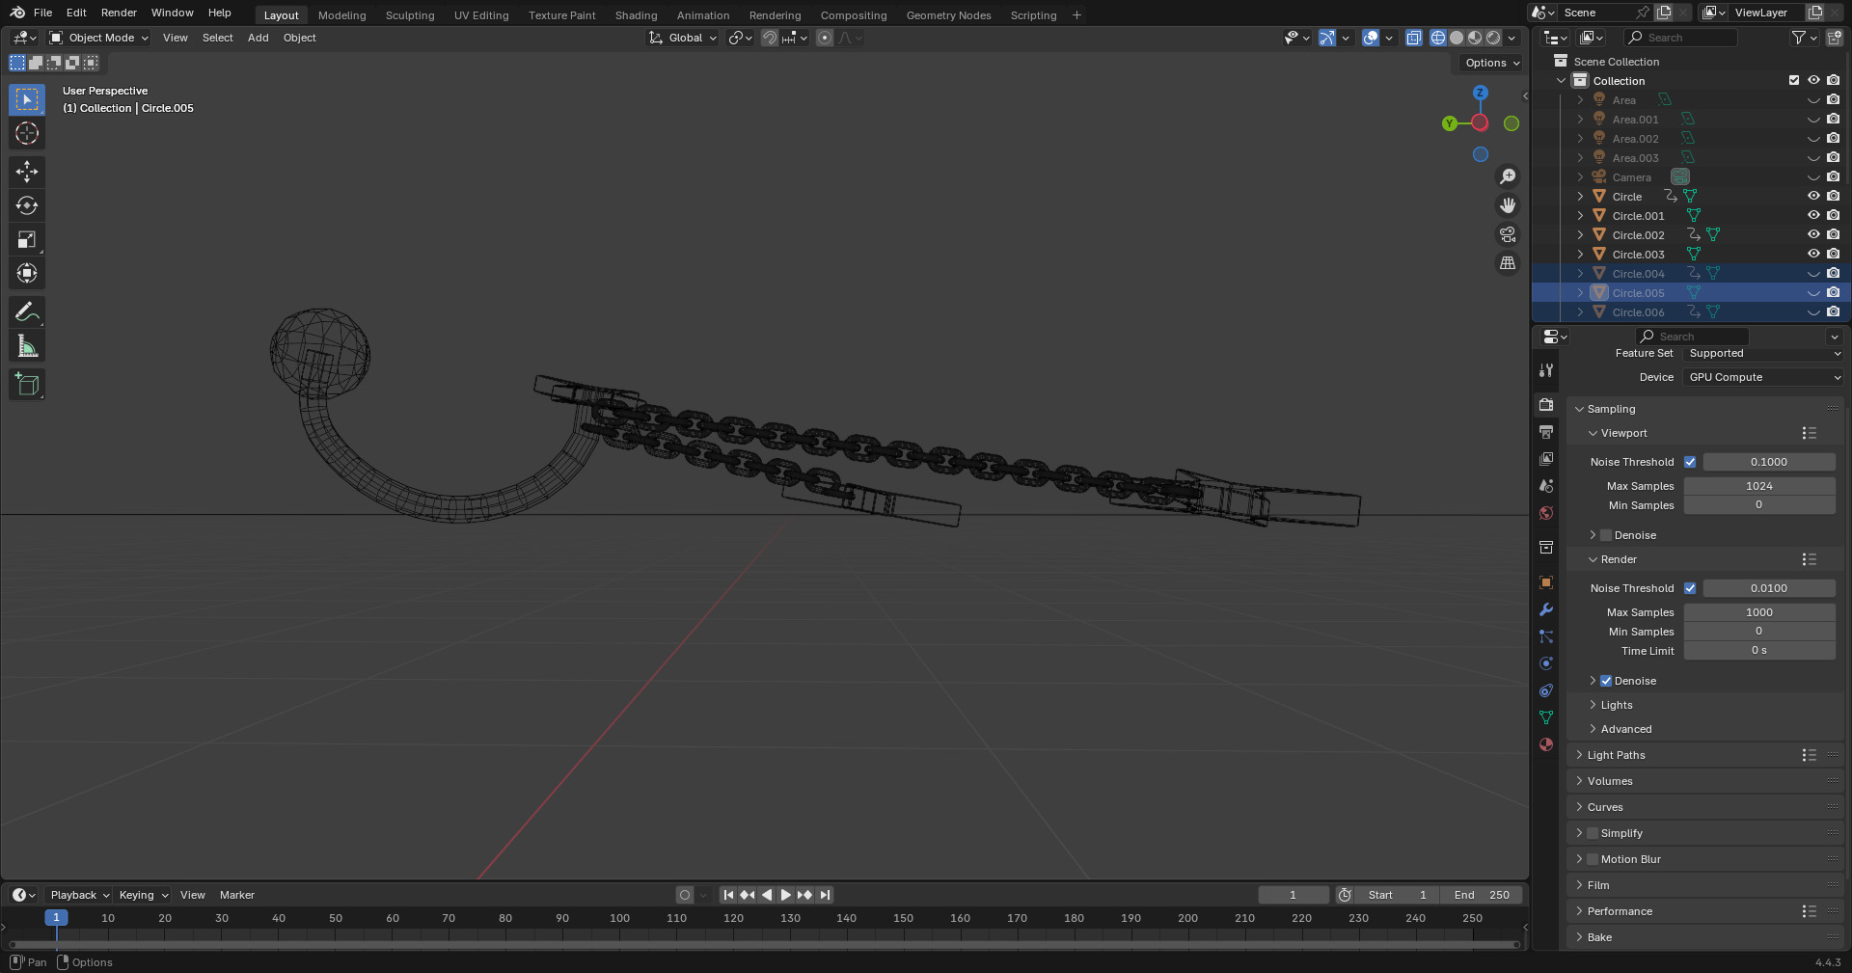Select the Annotate tool
The height and width of the screenshot is (973, 1852).
tap(27, 311)
